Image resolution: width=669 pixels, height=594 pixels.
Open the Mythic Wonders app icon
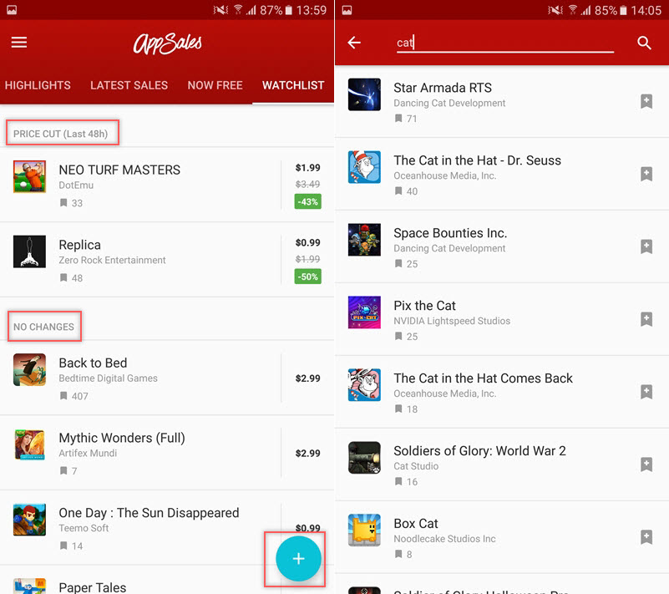[x=29, y=444]
